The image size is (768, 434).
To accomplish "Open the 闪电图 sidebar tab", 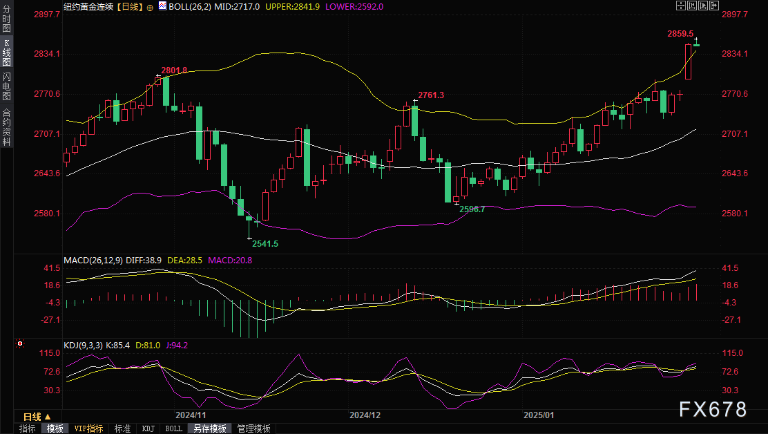I will [x=6, y=86].
